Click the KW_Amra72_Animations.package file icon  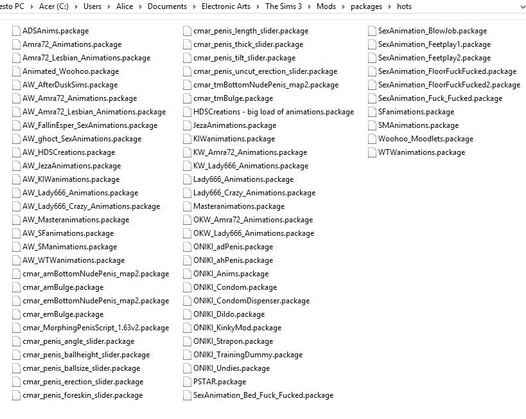tap(187, 152)
